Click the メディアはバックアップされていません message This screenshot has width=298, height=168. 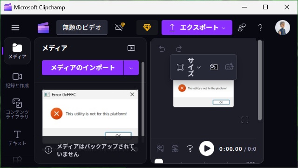95,150
